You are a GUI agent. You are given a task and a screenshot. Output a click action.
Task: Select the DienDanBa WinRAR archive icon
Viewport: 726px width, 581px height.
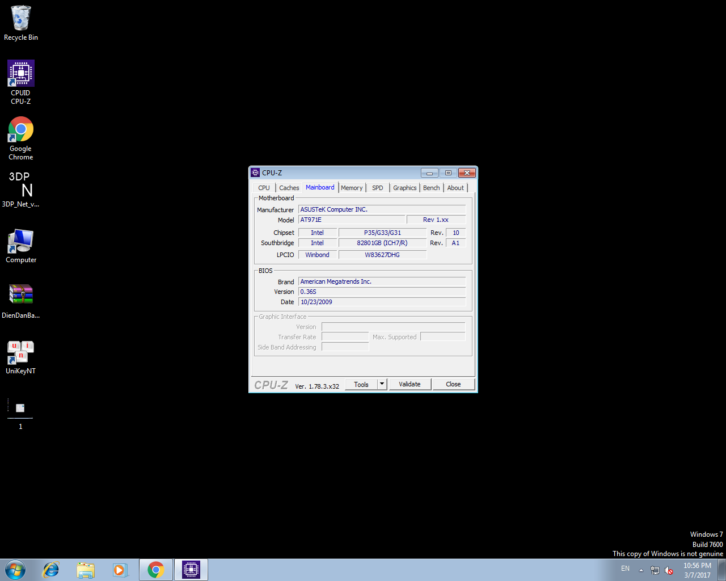(21, 301)
